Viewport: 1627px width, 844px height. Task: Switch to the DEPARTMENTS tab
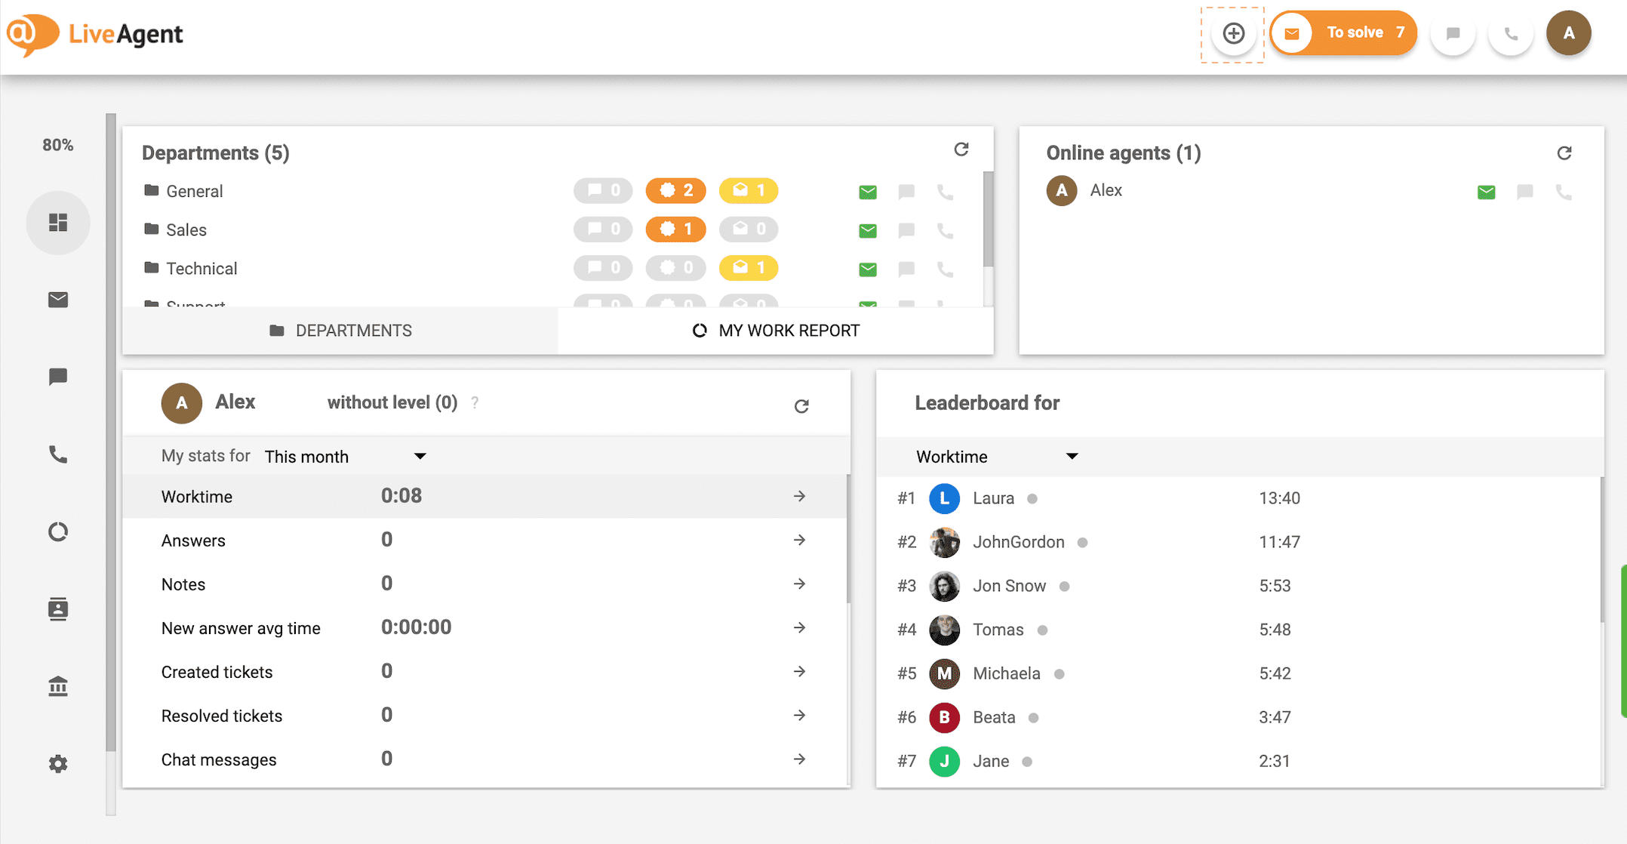click(x=340, y=330)
